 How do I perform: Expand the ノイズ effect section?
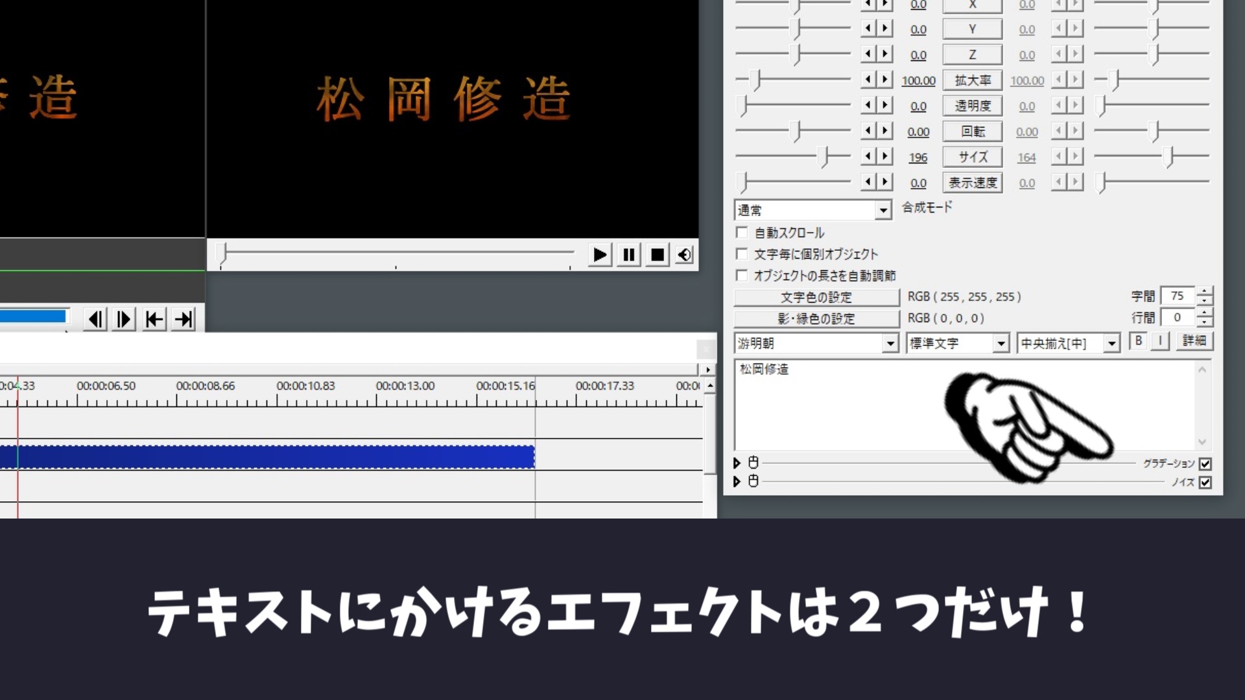coord(737,482)
